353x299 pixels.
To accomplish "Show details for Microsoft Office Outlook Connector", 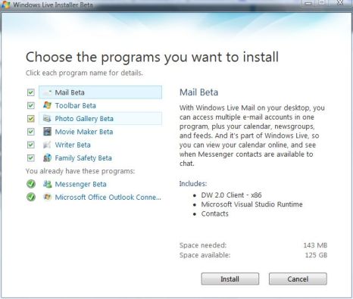I will point(108,198).
